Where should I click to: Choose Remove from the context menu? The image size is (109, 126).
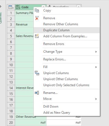[x=67, y=18]
